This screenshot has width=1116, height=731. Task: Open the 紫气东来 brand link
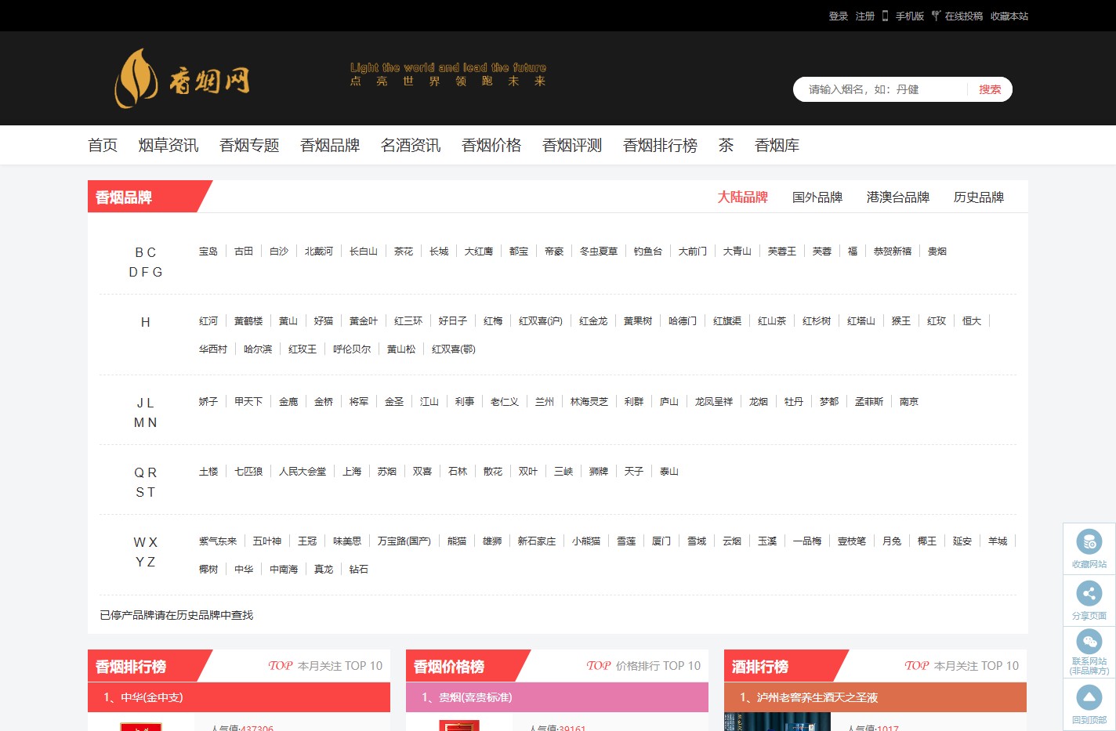[x=218, y=541]
